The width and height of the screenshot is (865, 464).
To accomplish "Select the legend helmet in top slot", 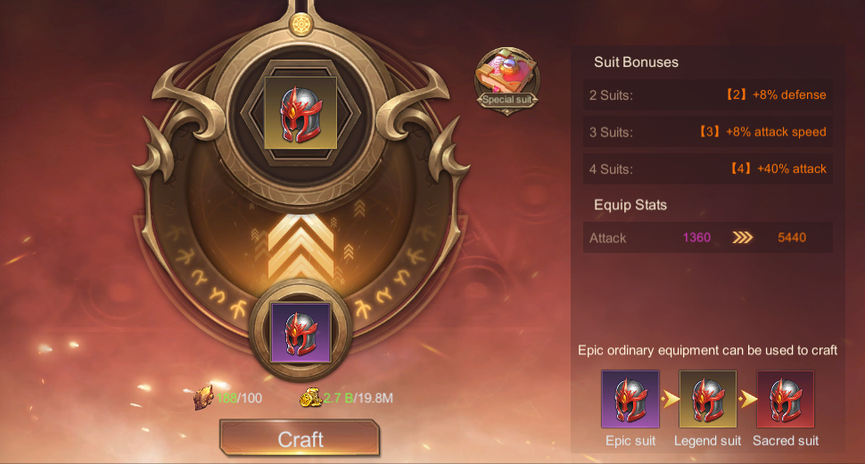I will point(301,112).
